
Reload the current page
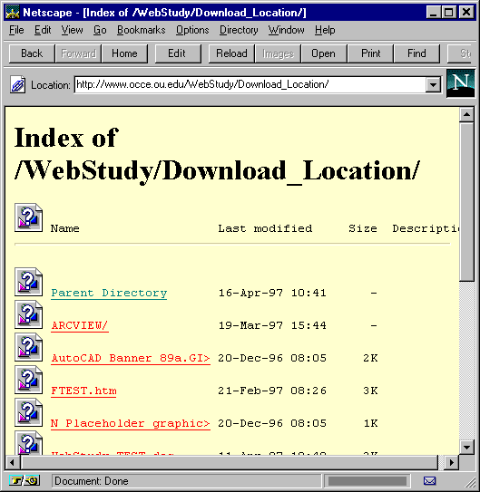point(231,53)
